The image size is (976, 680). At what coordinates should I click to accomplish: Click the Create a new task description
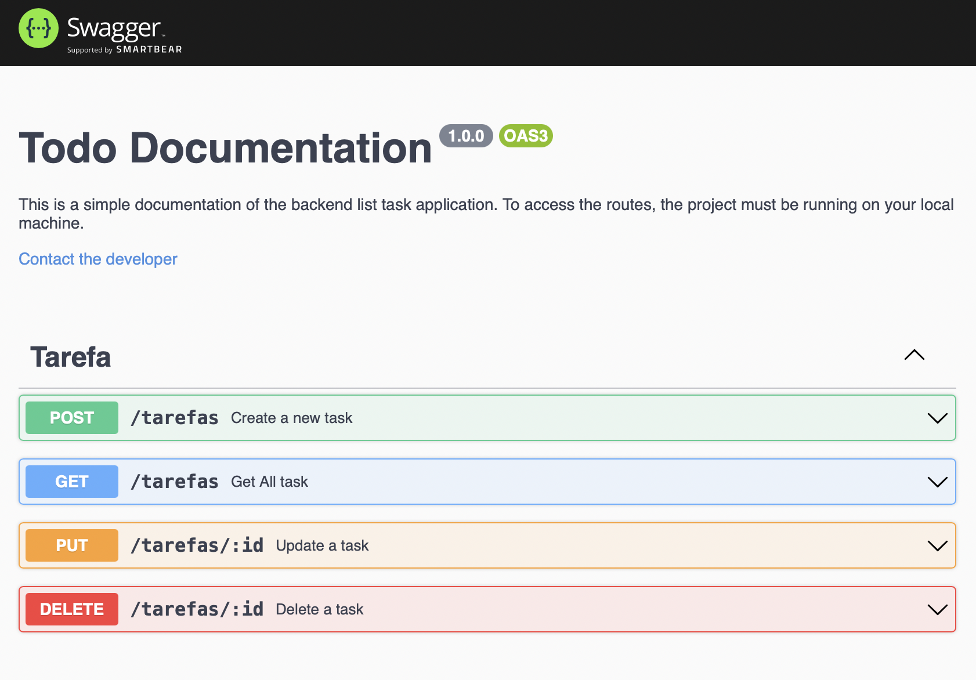(291, 417)
